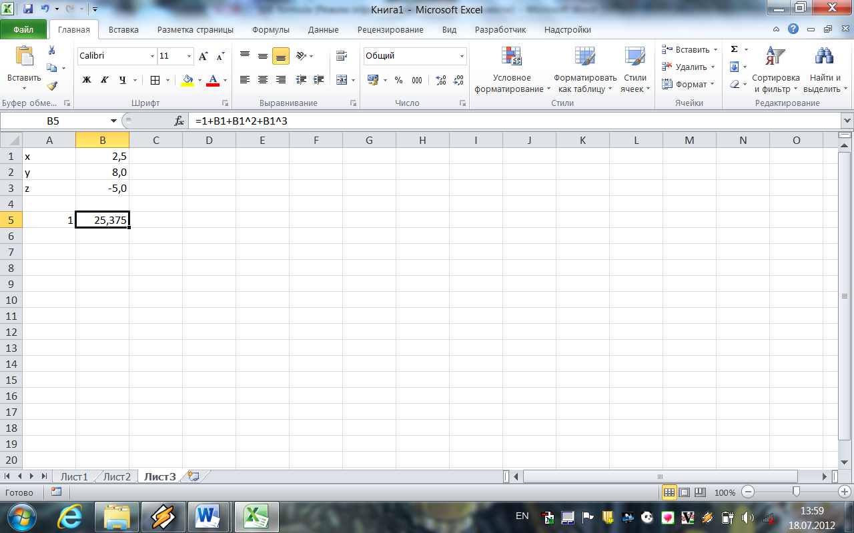Expand the formula bar with the chevron
This screenshot has height=533, width=854.
coord(847,121)
